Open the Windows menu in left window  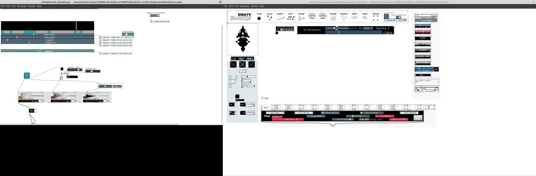pos(21,6)
